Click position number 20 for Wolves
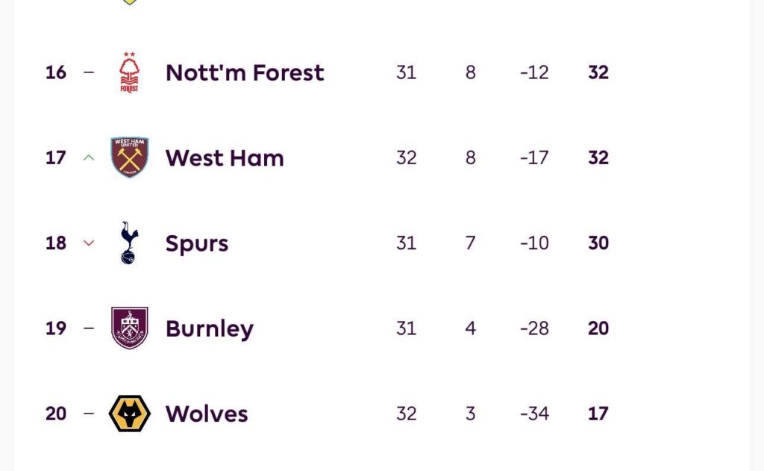The image size is (764, 471). (x=56, y=413)
